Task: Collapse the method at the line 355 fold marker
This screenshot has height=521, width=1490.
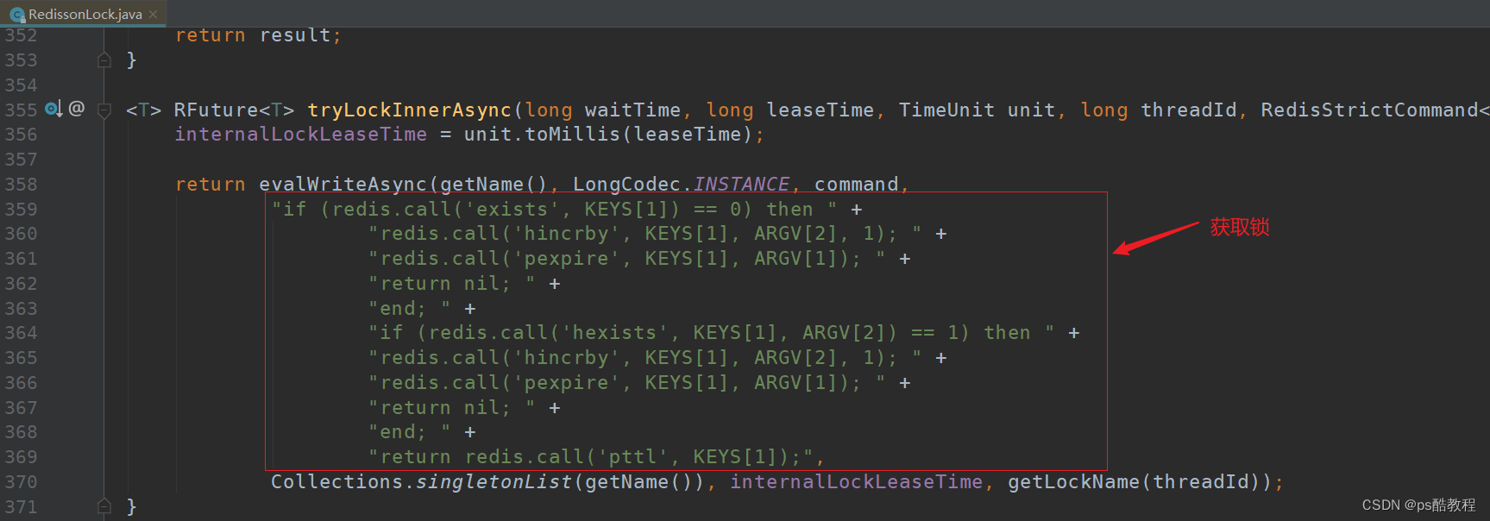Action: pos(104,110)
